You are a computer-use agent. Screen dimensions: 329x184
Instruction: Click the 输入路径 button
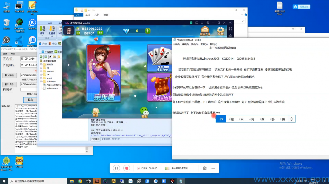10,75
